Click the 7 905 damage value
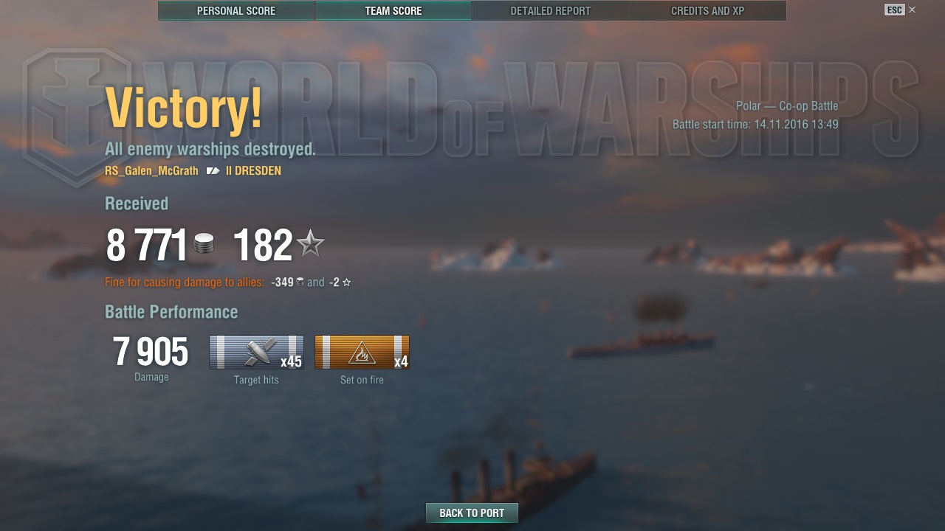 (x=151, y=353)
